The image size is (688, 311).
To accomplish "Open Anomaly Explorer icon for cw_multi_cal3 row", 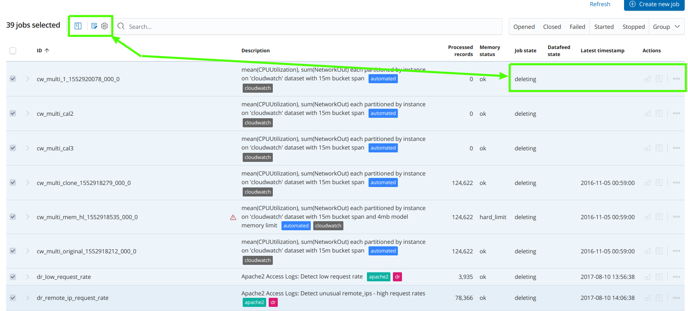I will pyautogui.click(x=659, y=148).
